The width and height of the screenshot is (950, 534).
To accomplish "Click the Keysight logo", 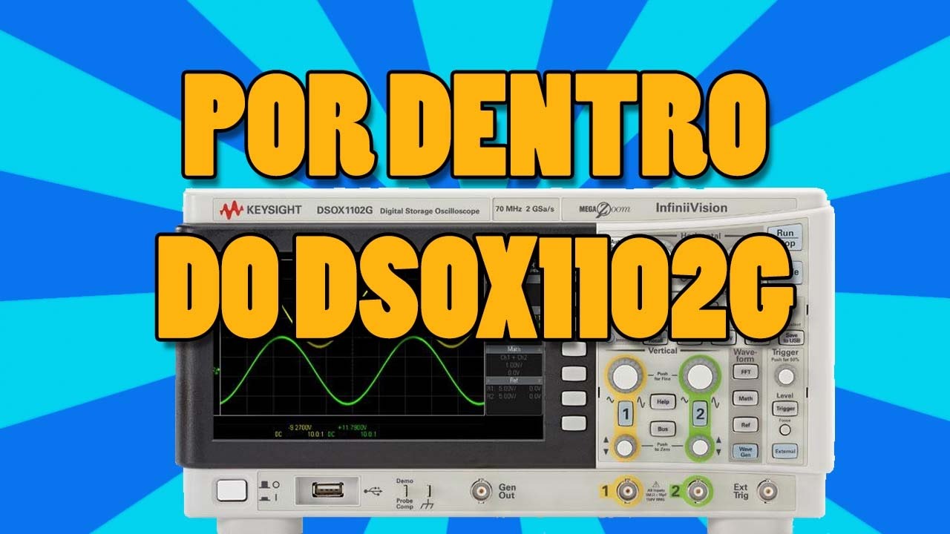I will 259,211.
